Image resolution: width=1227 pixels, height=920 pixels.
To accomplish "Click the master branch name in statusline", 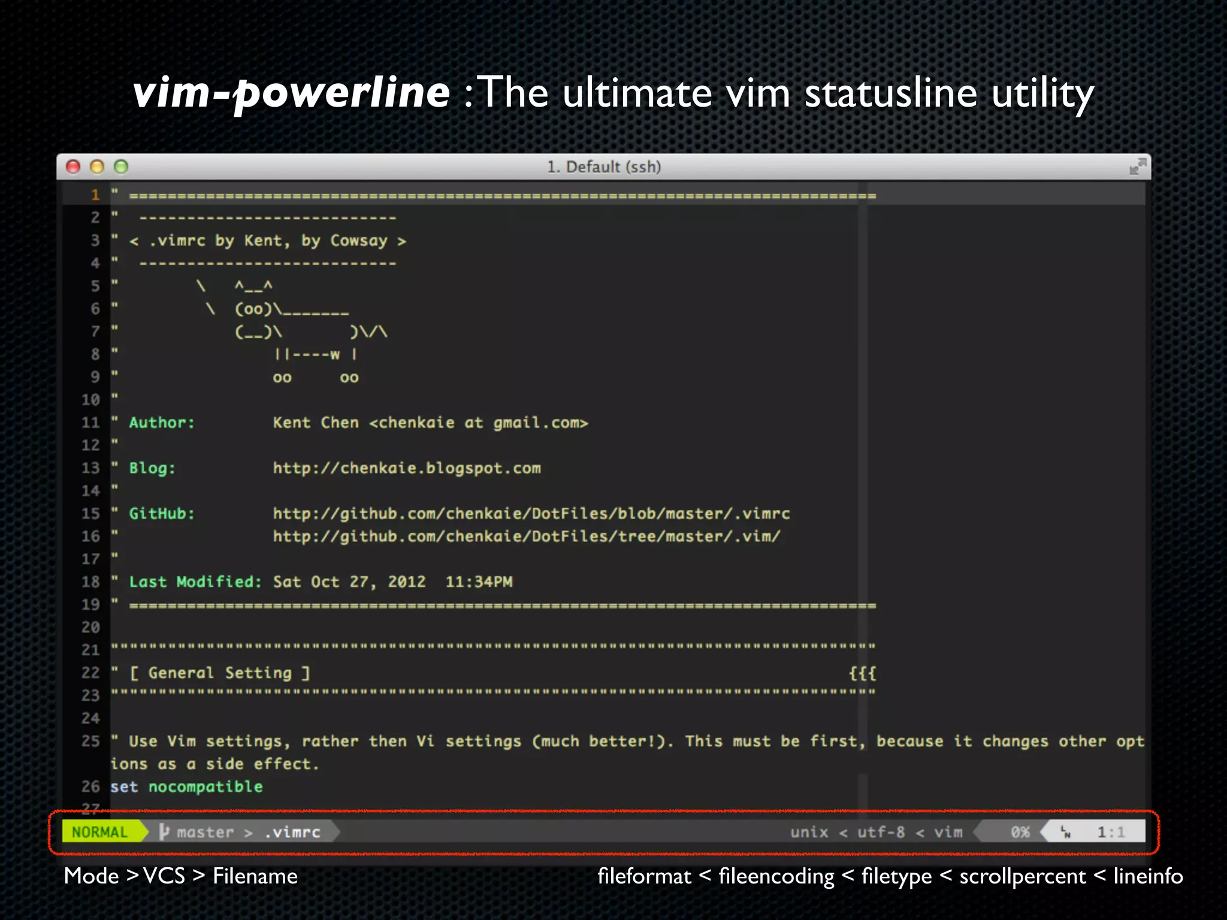I will point(205,832).
